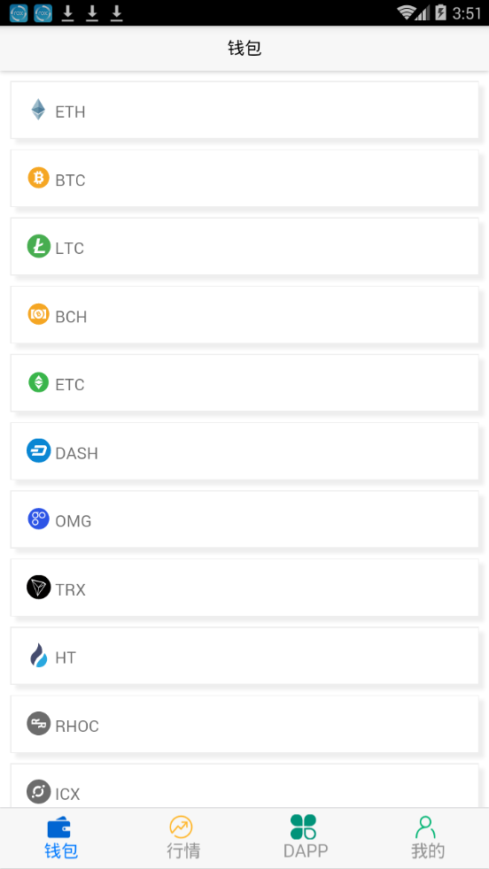Tap the HT flame icon
This screenshot has height=869, width=489.
pyautogui.click(x=38, y=655)
